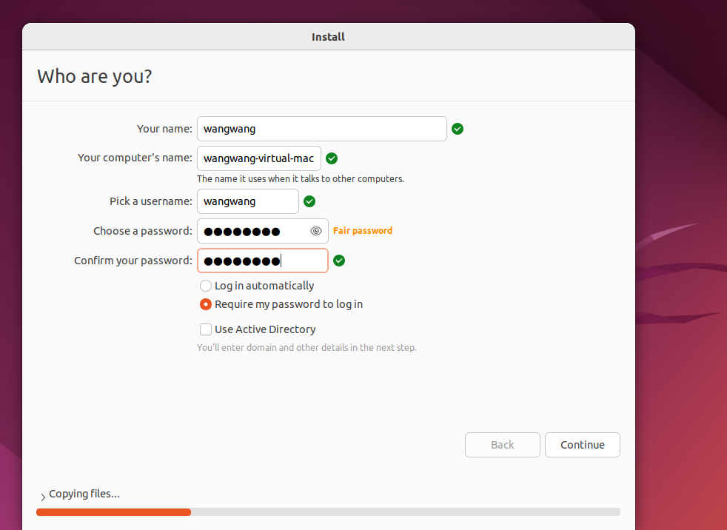
Task: Click the green checkmark beside username field
Action: 309,201
